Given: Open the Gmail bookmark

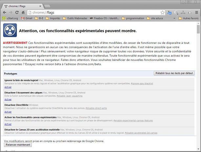Looking at the screenshot, I should pyautogui.click(x=27, y=18).
